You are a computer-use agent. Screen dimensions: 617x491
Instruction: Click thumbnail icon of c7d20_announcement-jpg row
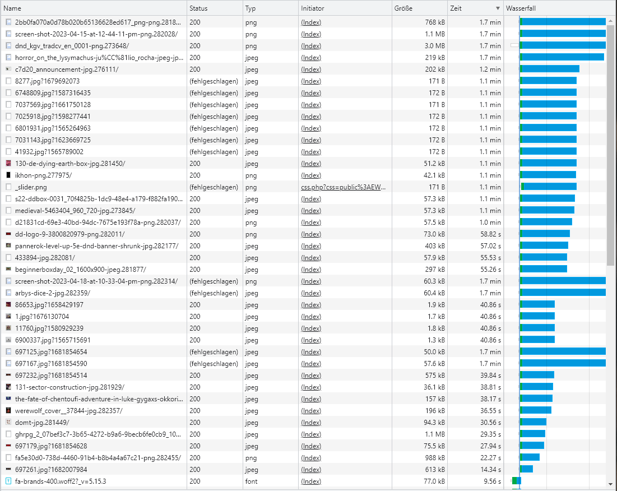click(x=8, y=70)
